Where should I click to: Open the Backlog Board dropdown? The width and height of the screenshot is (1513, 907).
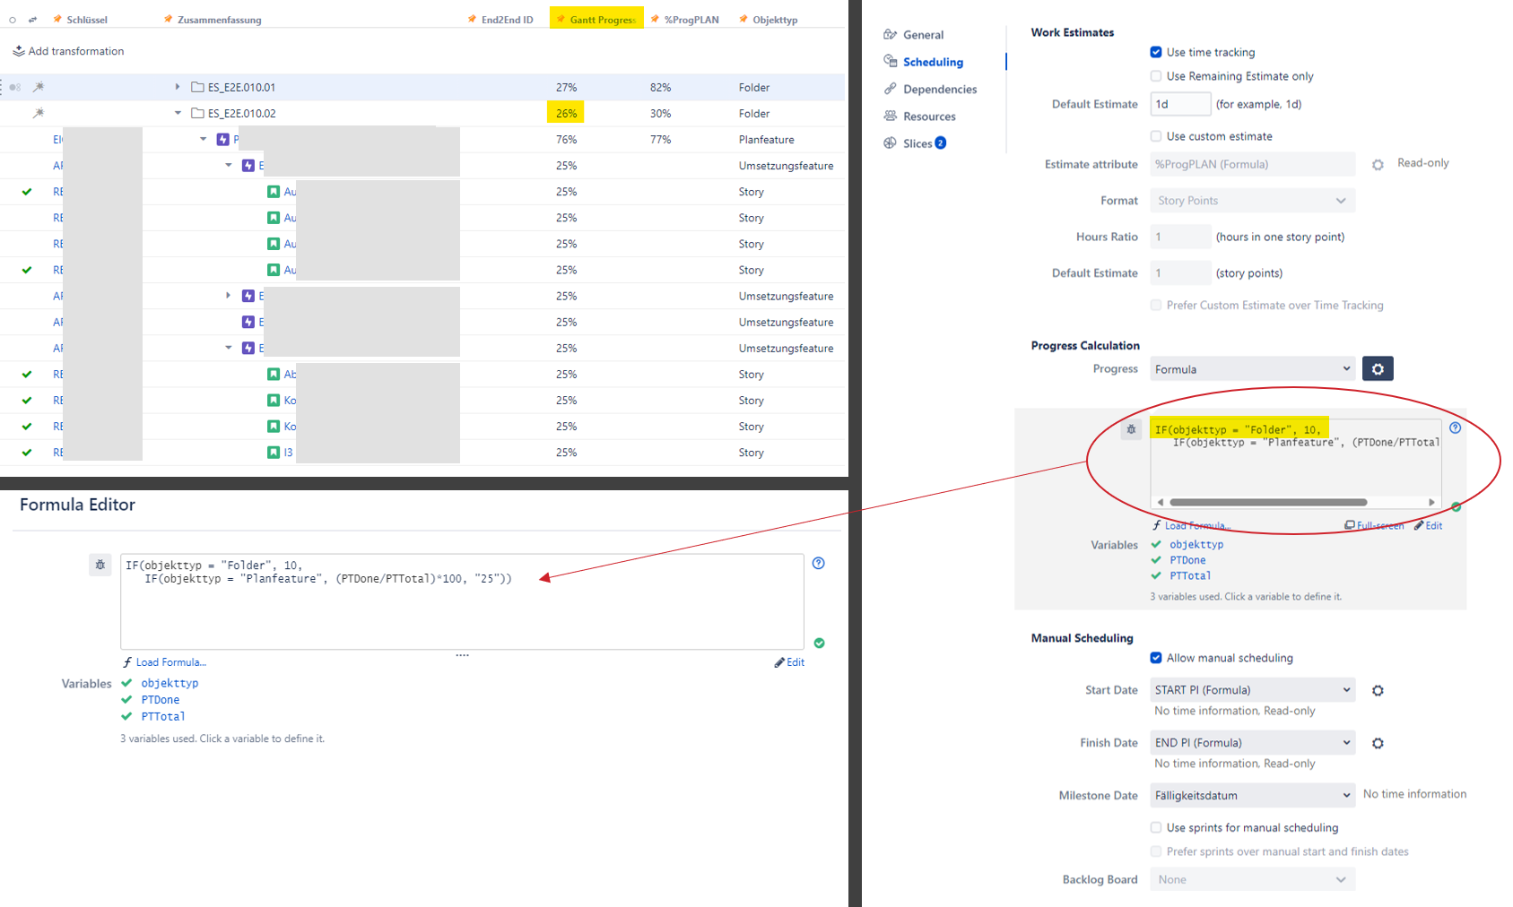click(1252, 880)
